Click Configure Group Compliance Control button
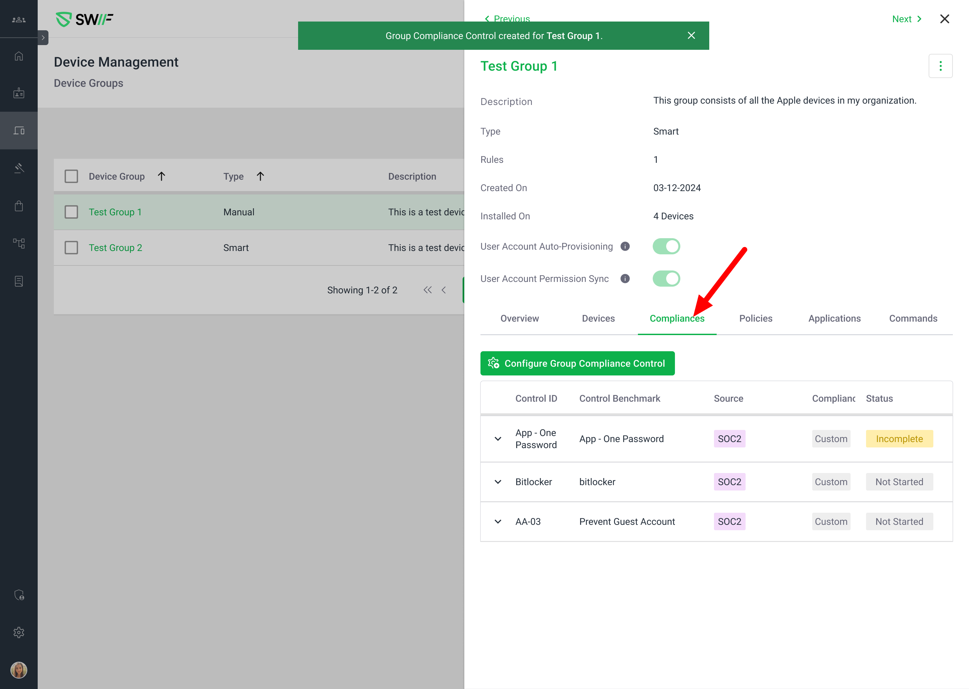 (x=577, y=364)
